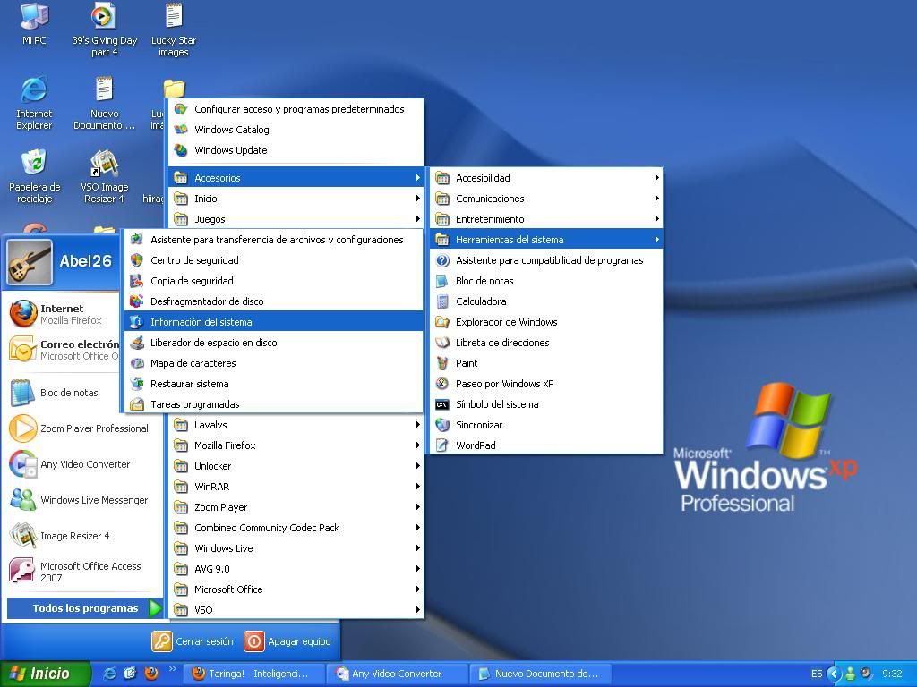917x687 pixels.
Task: Click the Mozilla Firefox icon in the Start menu
Action: 23,314
